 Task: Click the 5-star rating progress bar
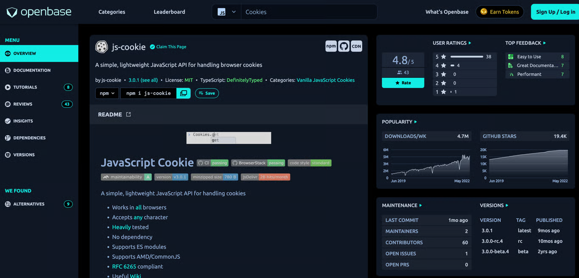coord(467,57)
